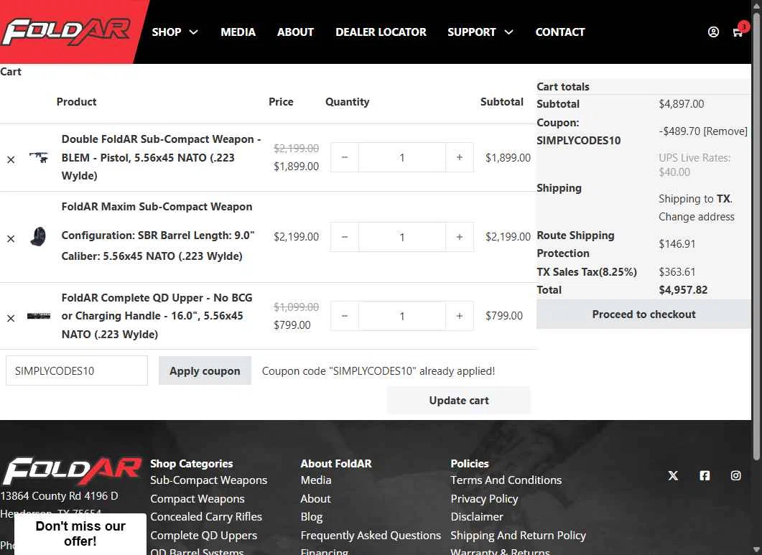Click quantity field for Complete QD Upper
The image size is (762, 555).
[x=402, y=316]
